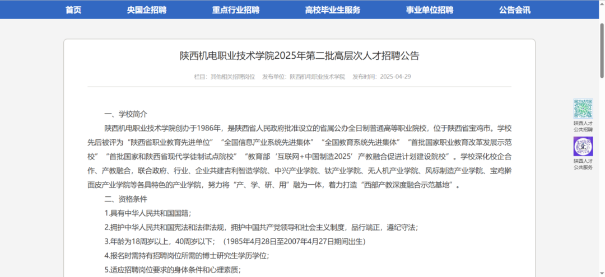Click the 栏目 label in article metadata

pyautogui.click(x=201, y=77)
